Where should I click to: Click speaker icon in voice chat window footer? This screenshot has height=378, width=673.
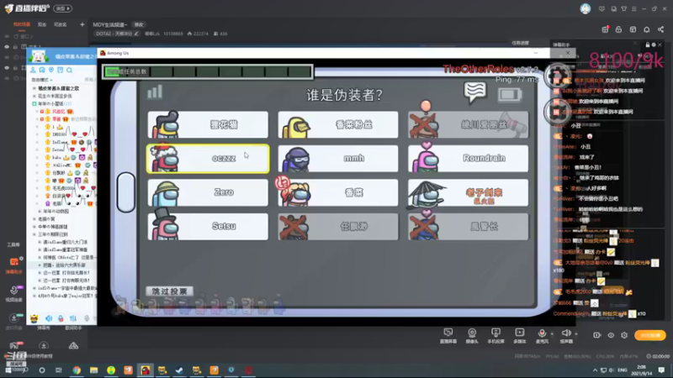pyautogui.click(x=49, y=318)
